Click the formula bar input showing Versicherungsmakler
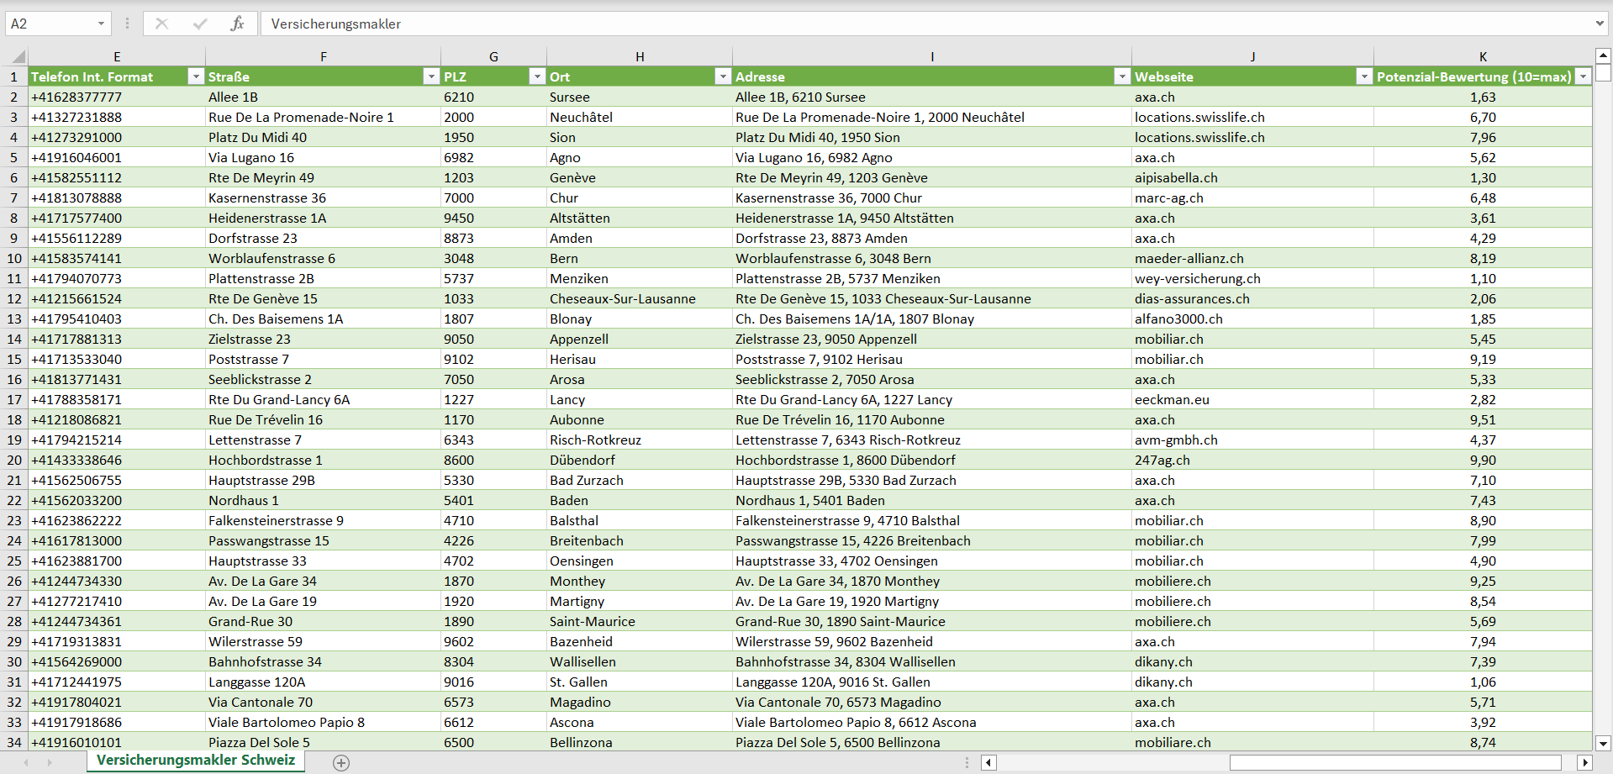The height and width of the screenshot is (774, 1613). point(925,24)
